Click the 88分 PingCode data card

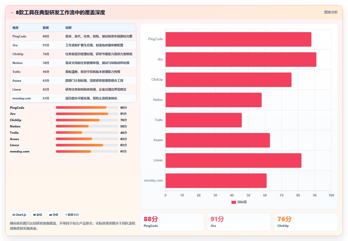click(172, 222)
